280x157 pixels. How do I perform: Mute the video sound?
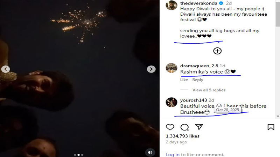tap(150, 152)
